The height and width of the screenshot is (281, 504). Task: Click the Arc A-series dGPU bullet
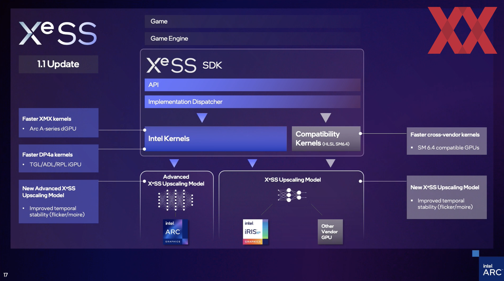point(53,129)
